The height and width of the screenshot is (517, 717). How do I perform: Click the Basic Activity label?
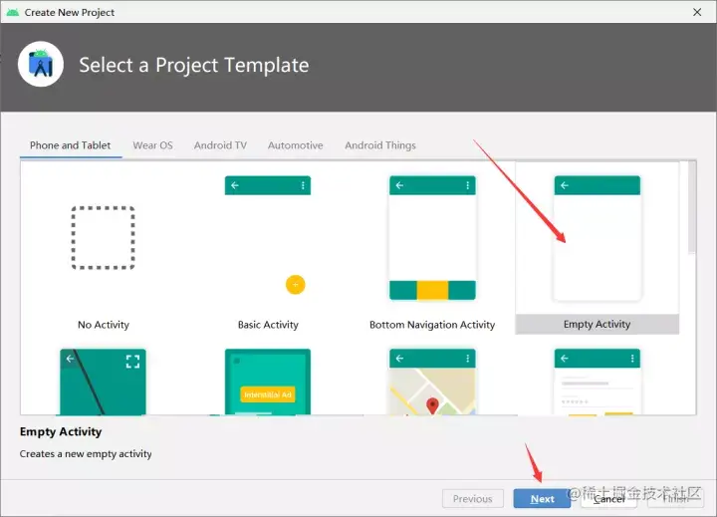tap(268, 325)
